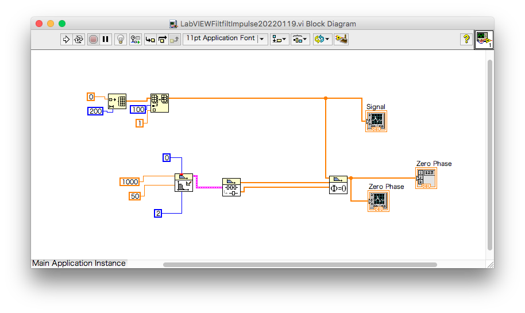Click the Clean Up Diagram button
This screenshot has height=313, width=525.
(341, 40)
